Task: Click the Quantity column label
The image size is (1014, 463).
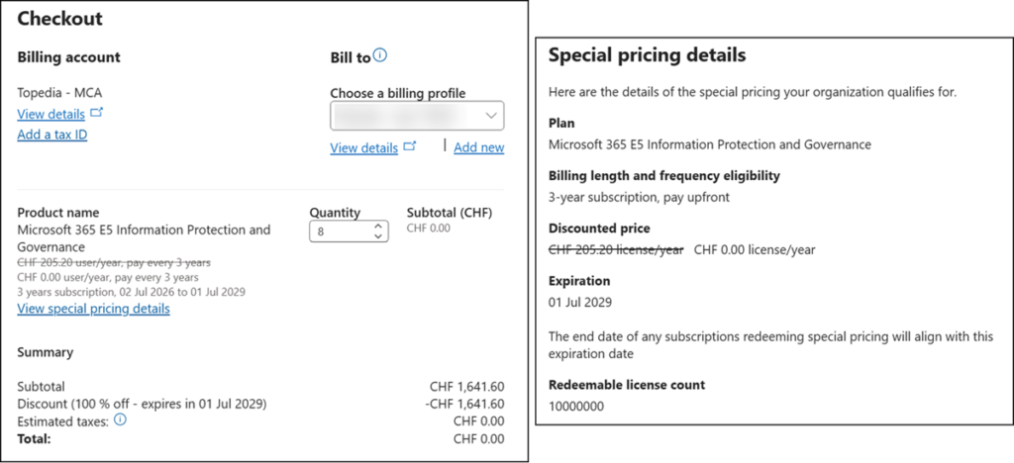Action: [335, 213]
